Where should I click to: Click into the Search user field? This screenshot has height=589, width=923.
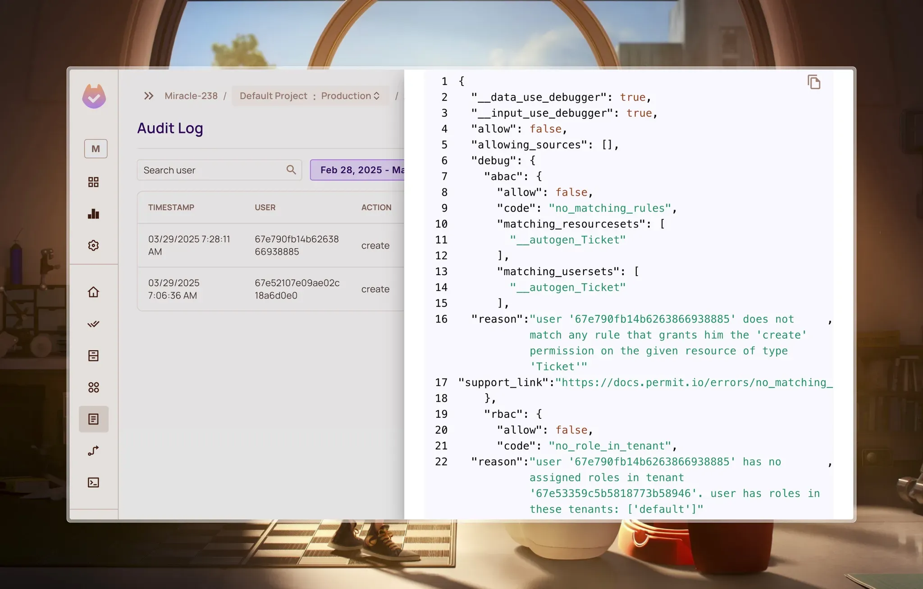coord(212,170)
